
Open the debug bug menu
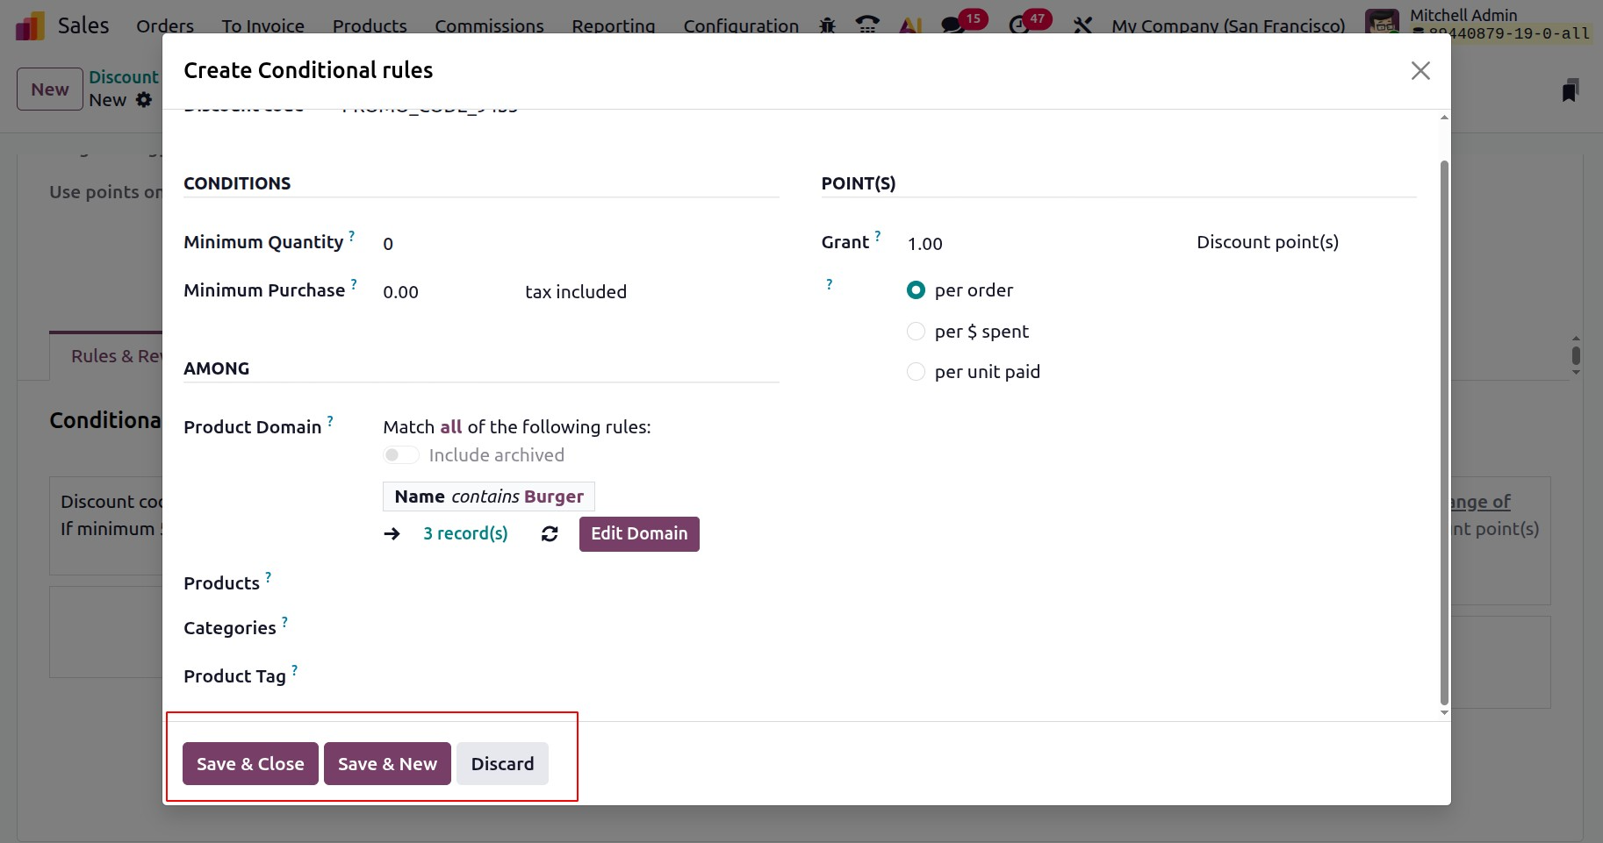[x=827, y=25]
